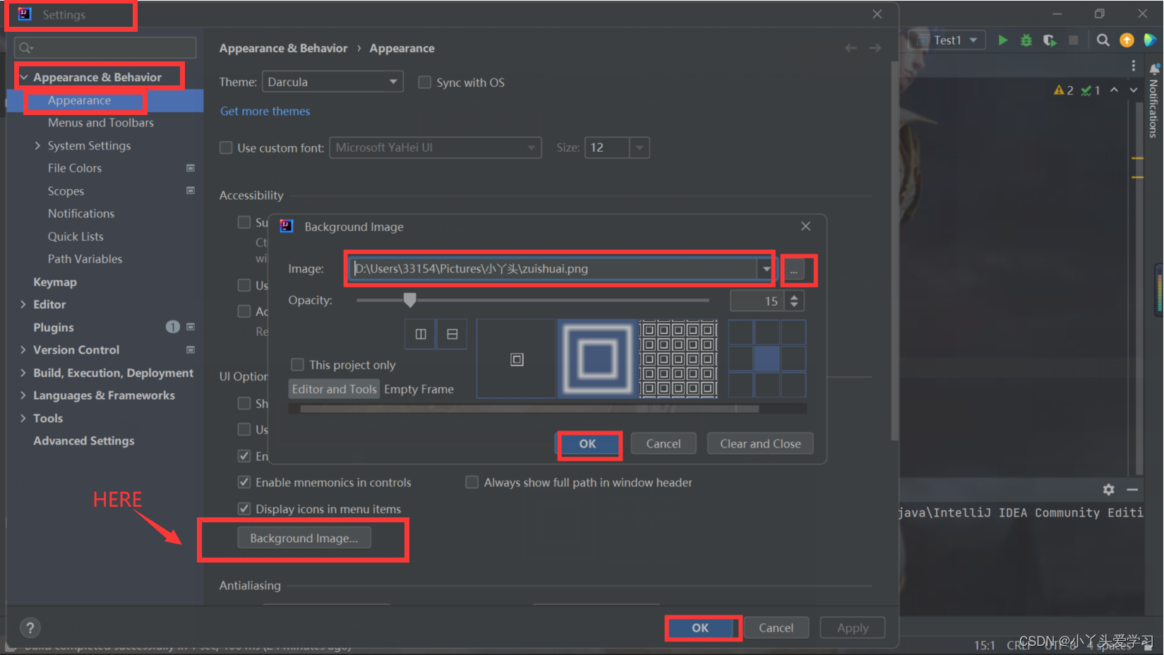The height and width of the screenshot is (655, 1164).
Task: Click the Run with Coverage shield icon
Action: pyautogui.click(x=1050, y=40)
